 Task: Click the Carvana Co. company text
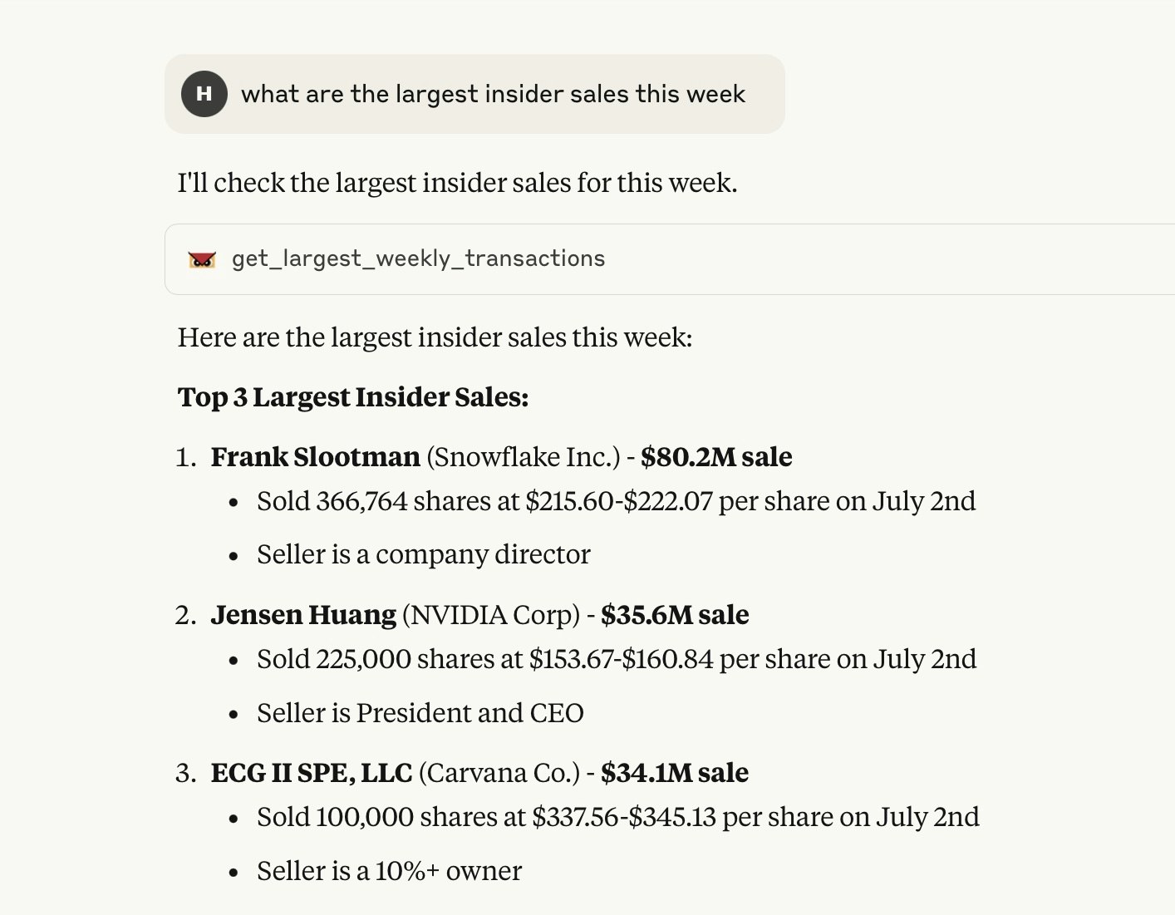(499, 773)
